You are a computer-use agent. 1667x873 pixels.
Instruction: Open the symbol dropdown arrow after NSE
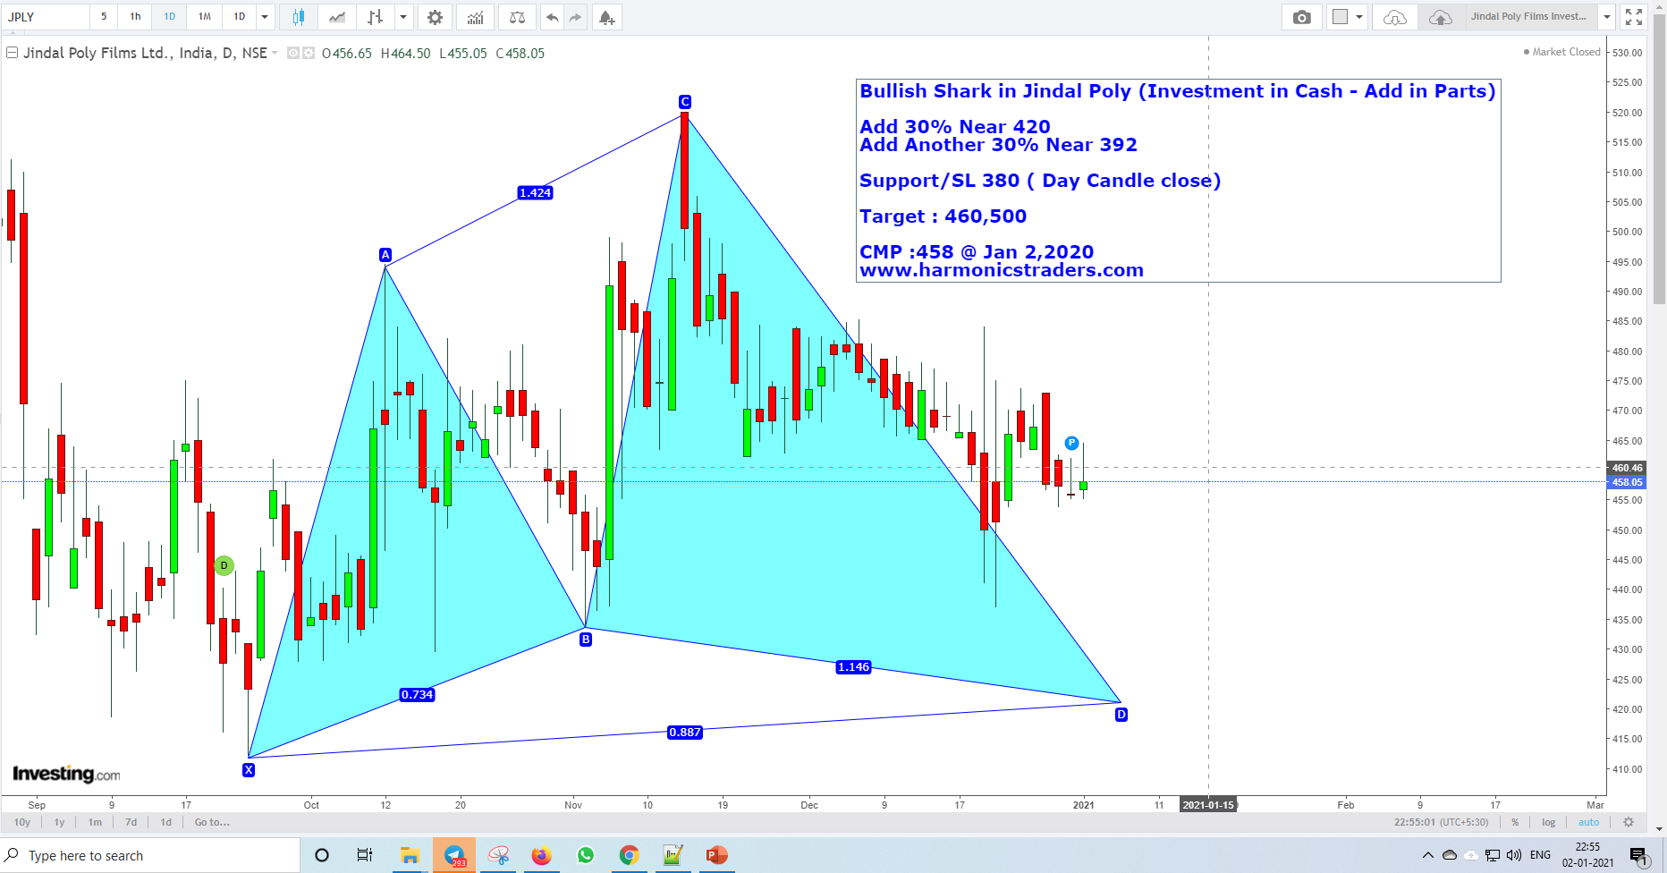275,54
